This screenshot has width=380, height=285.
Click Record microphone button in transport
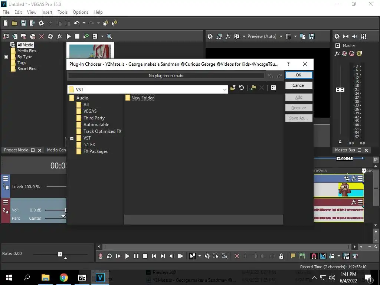[100, 256]
